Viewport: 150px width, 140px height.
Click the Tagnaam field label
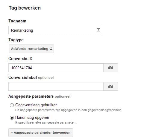(17, 21)
